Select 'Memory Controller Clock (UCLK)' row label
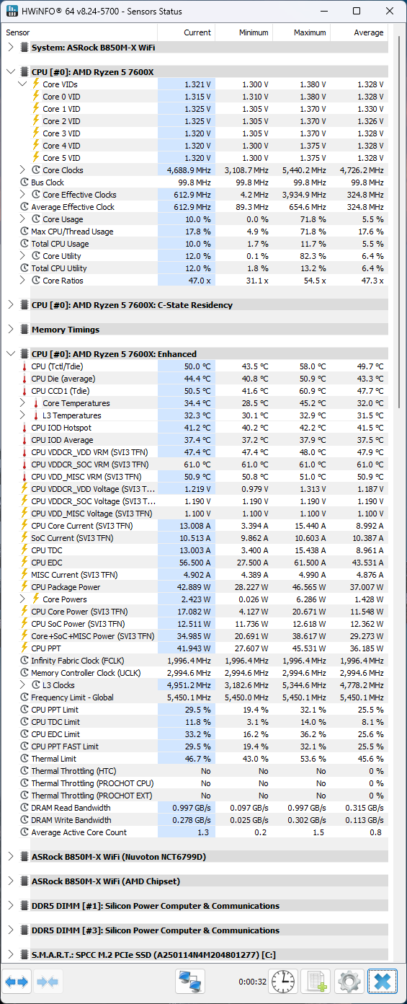The image size is (407, 1004). 85,673
